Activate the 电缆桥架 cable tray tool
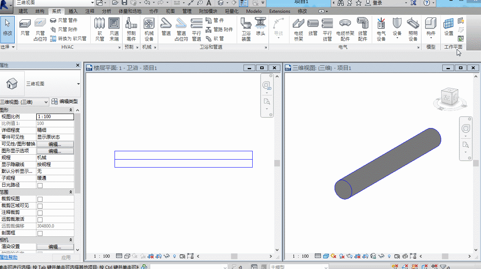The height and width of the screenshot is (269, 481). pyautogui.click(x=299, y=30)
